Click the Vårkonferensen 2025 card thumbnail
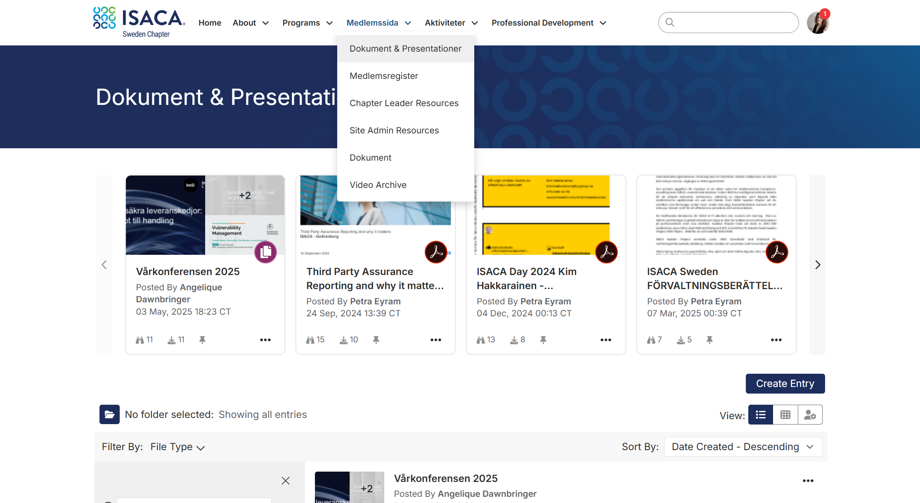Viewport: 920px width, 503px height. (205, 215)
